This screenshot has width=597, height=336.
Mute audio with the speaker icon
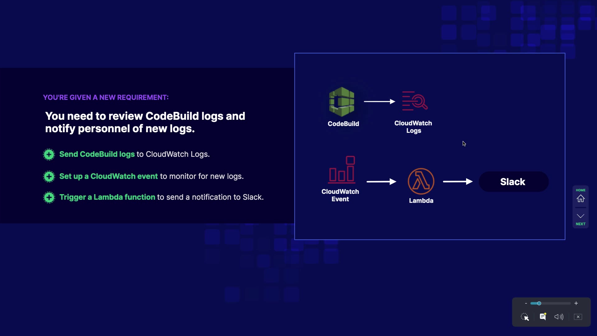tap(559, 317)
